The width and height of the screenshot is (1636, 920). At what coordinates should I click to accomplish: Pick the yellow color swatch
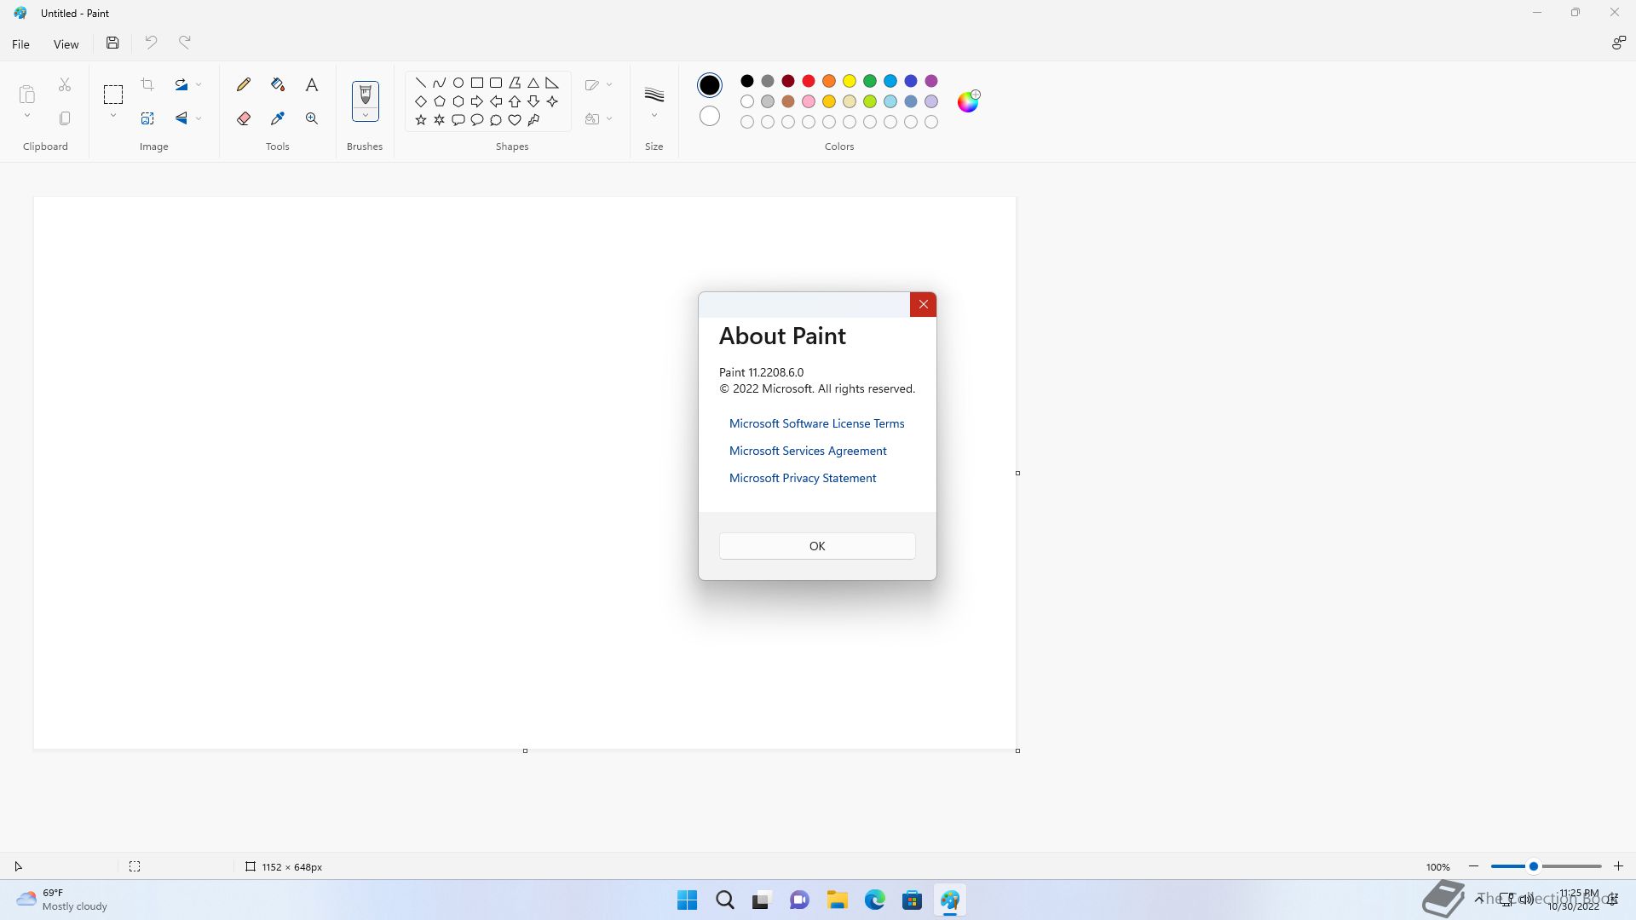[850, 81]
